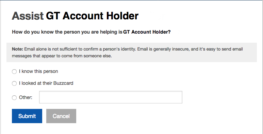The height and width of the screenshot is (134, 263).
Task: Click the "I looked at their Buzzcard" label
Action: tap(46, 83)
